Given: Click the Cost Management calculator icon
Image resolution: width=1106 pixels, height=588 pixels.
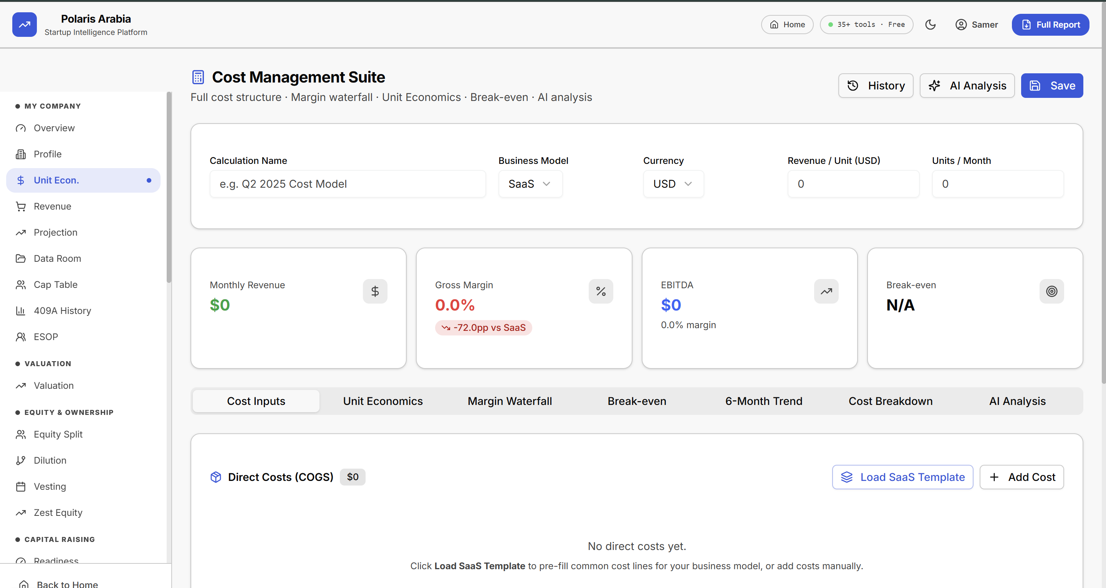Looking at the screenshot, I should click(x=198, y=77).
